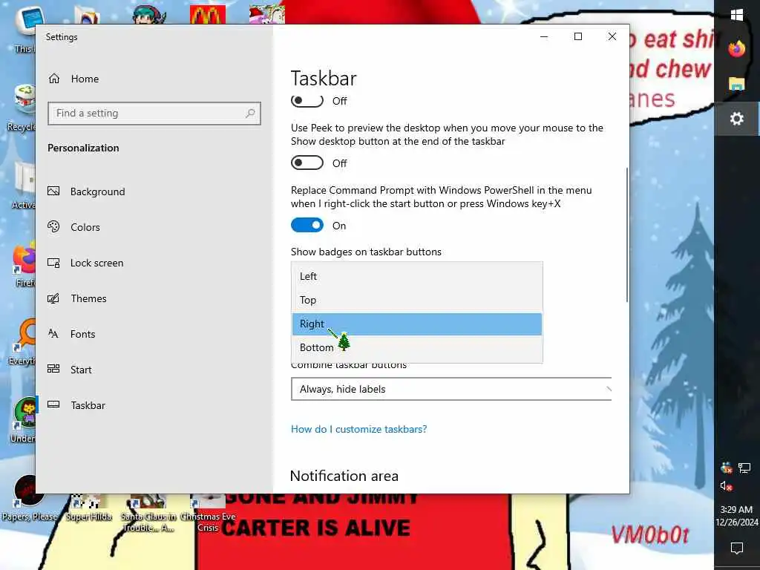This screenshot has width=760, height=570.
Task: Select the Papers, Please desktop icon
Action: click(29, 499)
